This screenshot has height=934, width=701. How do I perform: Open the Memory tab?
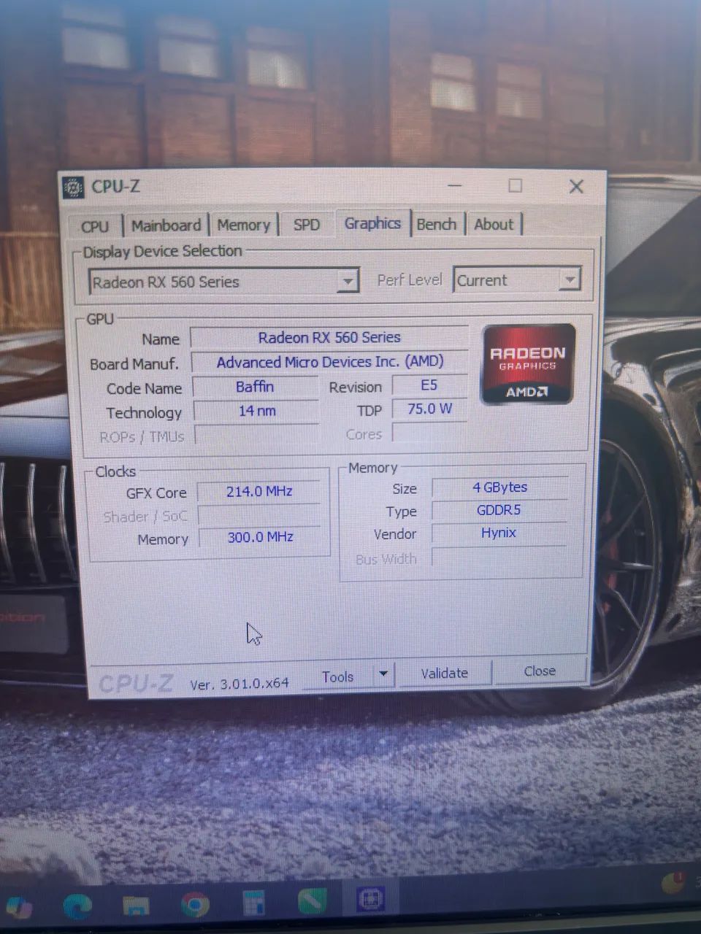[244, 225]
